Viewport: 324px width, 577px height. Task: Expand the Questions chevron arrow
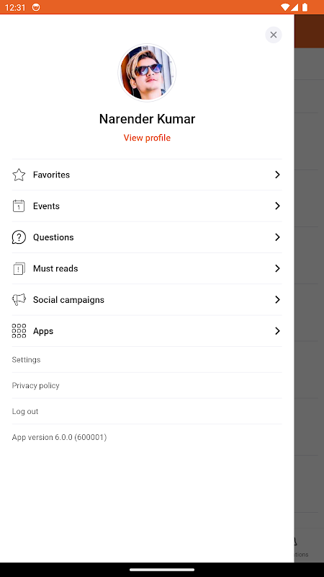pyautogui.click(x=277, y=237)
